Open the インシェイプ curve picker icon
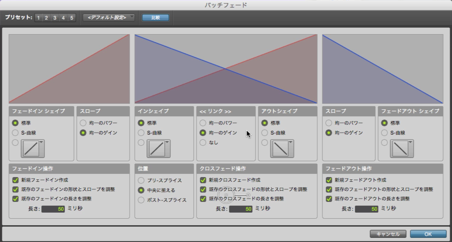 pos(159,149)
